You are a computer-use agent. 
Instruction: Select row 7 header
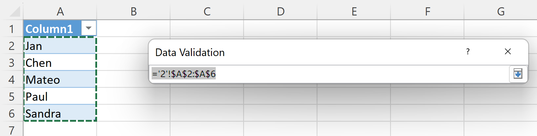(x=12, y=130)
